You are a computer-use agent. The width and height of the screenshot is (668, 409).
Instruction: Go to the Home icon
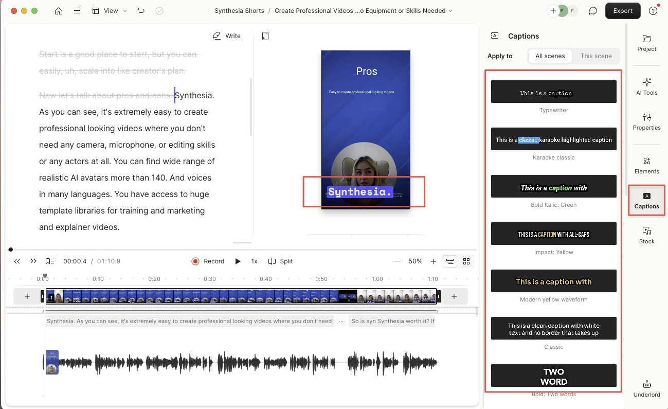pyautogui.click(x=59, y=11)
